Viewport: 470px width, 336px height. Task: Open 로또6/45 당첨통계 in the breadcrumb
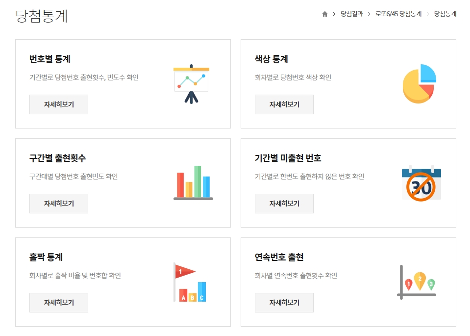[398, 14]
